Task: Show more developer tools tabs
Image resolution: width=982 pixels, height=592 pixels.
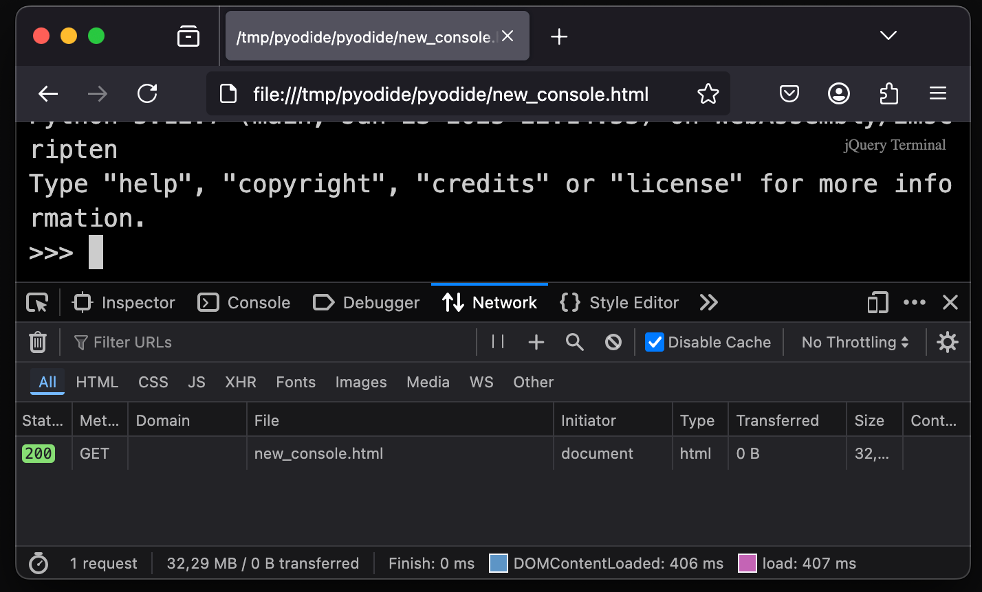Action: tap(708, 303)
